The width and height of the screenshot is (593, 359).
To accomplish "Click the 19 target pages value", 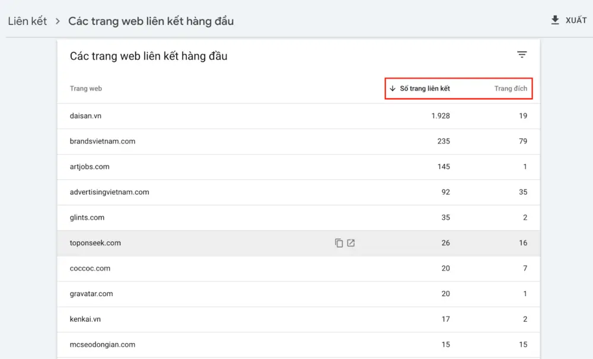I will [523, 116].
